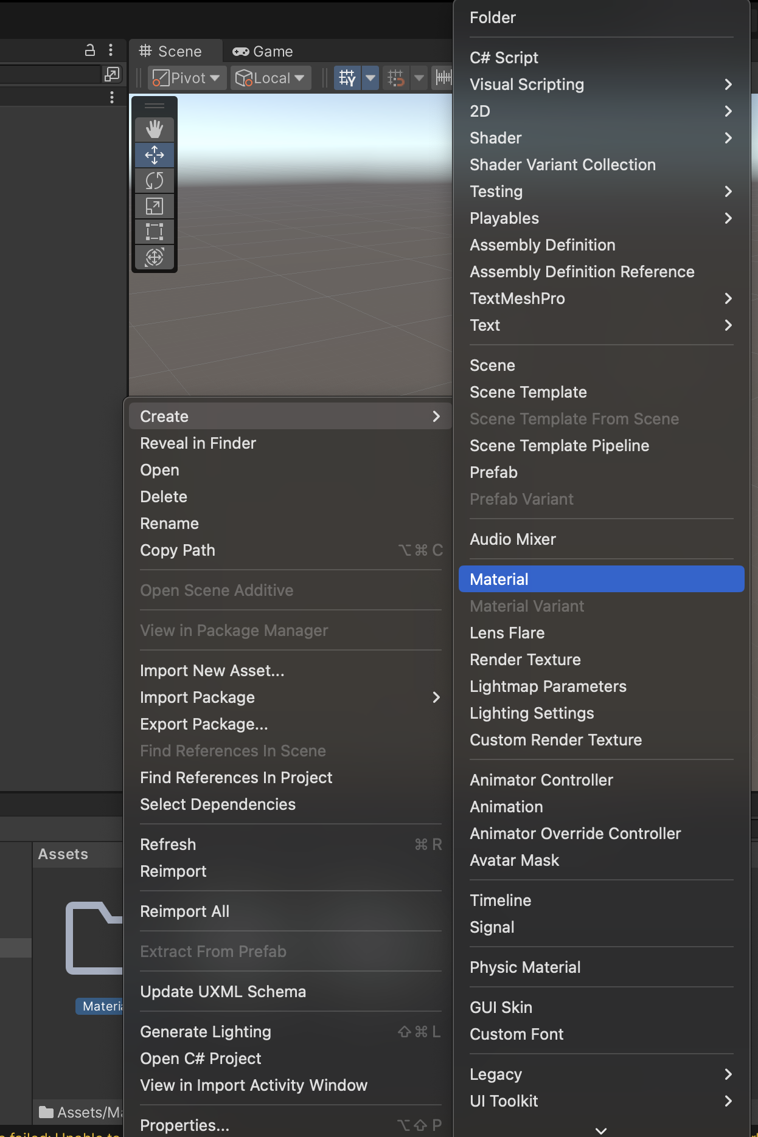Select Reveal in Finder option
This screenshot has width=758, height=1137.
pos(198,443)
